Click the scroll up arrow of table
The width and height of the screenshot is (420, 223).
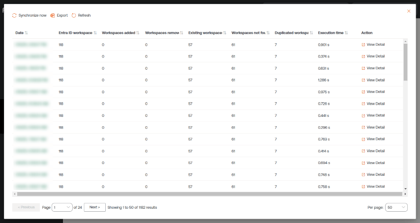click(405, 41)
